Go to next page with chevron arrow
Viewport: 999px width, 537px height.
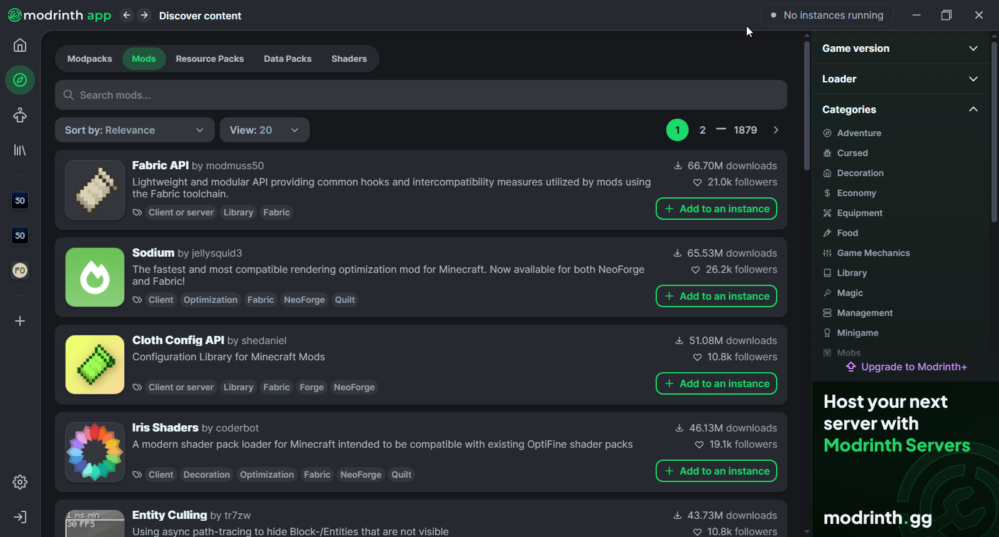click(x=776, y=130)
